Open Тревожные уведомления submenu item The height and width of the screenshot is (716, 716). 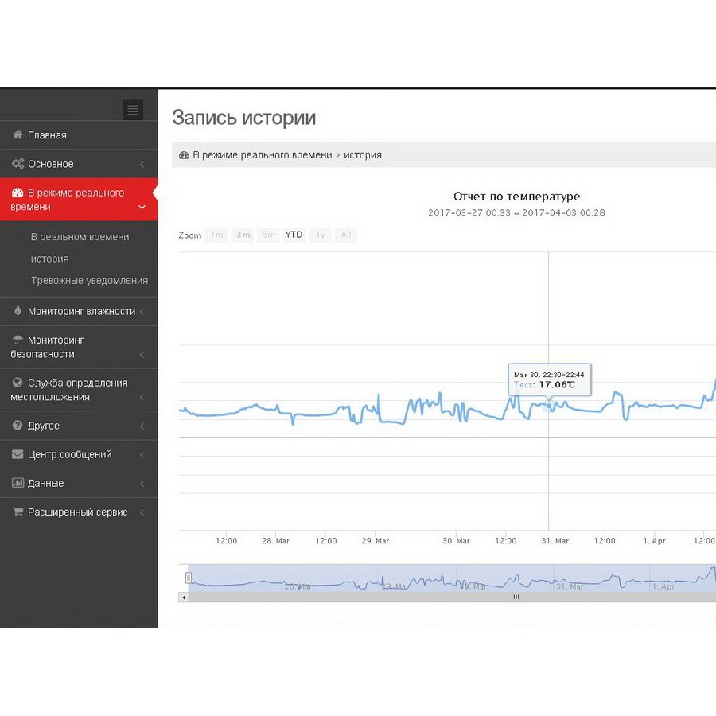click(89, 281)
